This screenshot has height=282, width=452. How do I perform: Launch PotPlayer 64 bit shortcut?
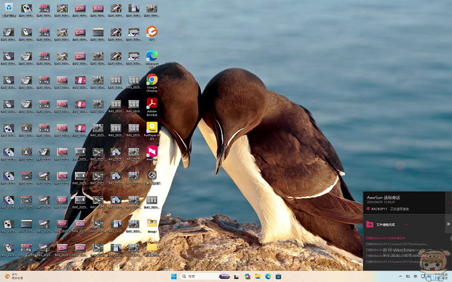[x=152, y=128]
